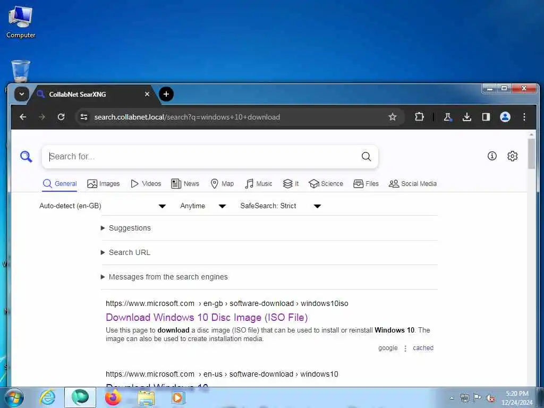Screen dimensions: 544x408
Task: Expand the Suggestions section
Action: coord(125,228)
